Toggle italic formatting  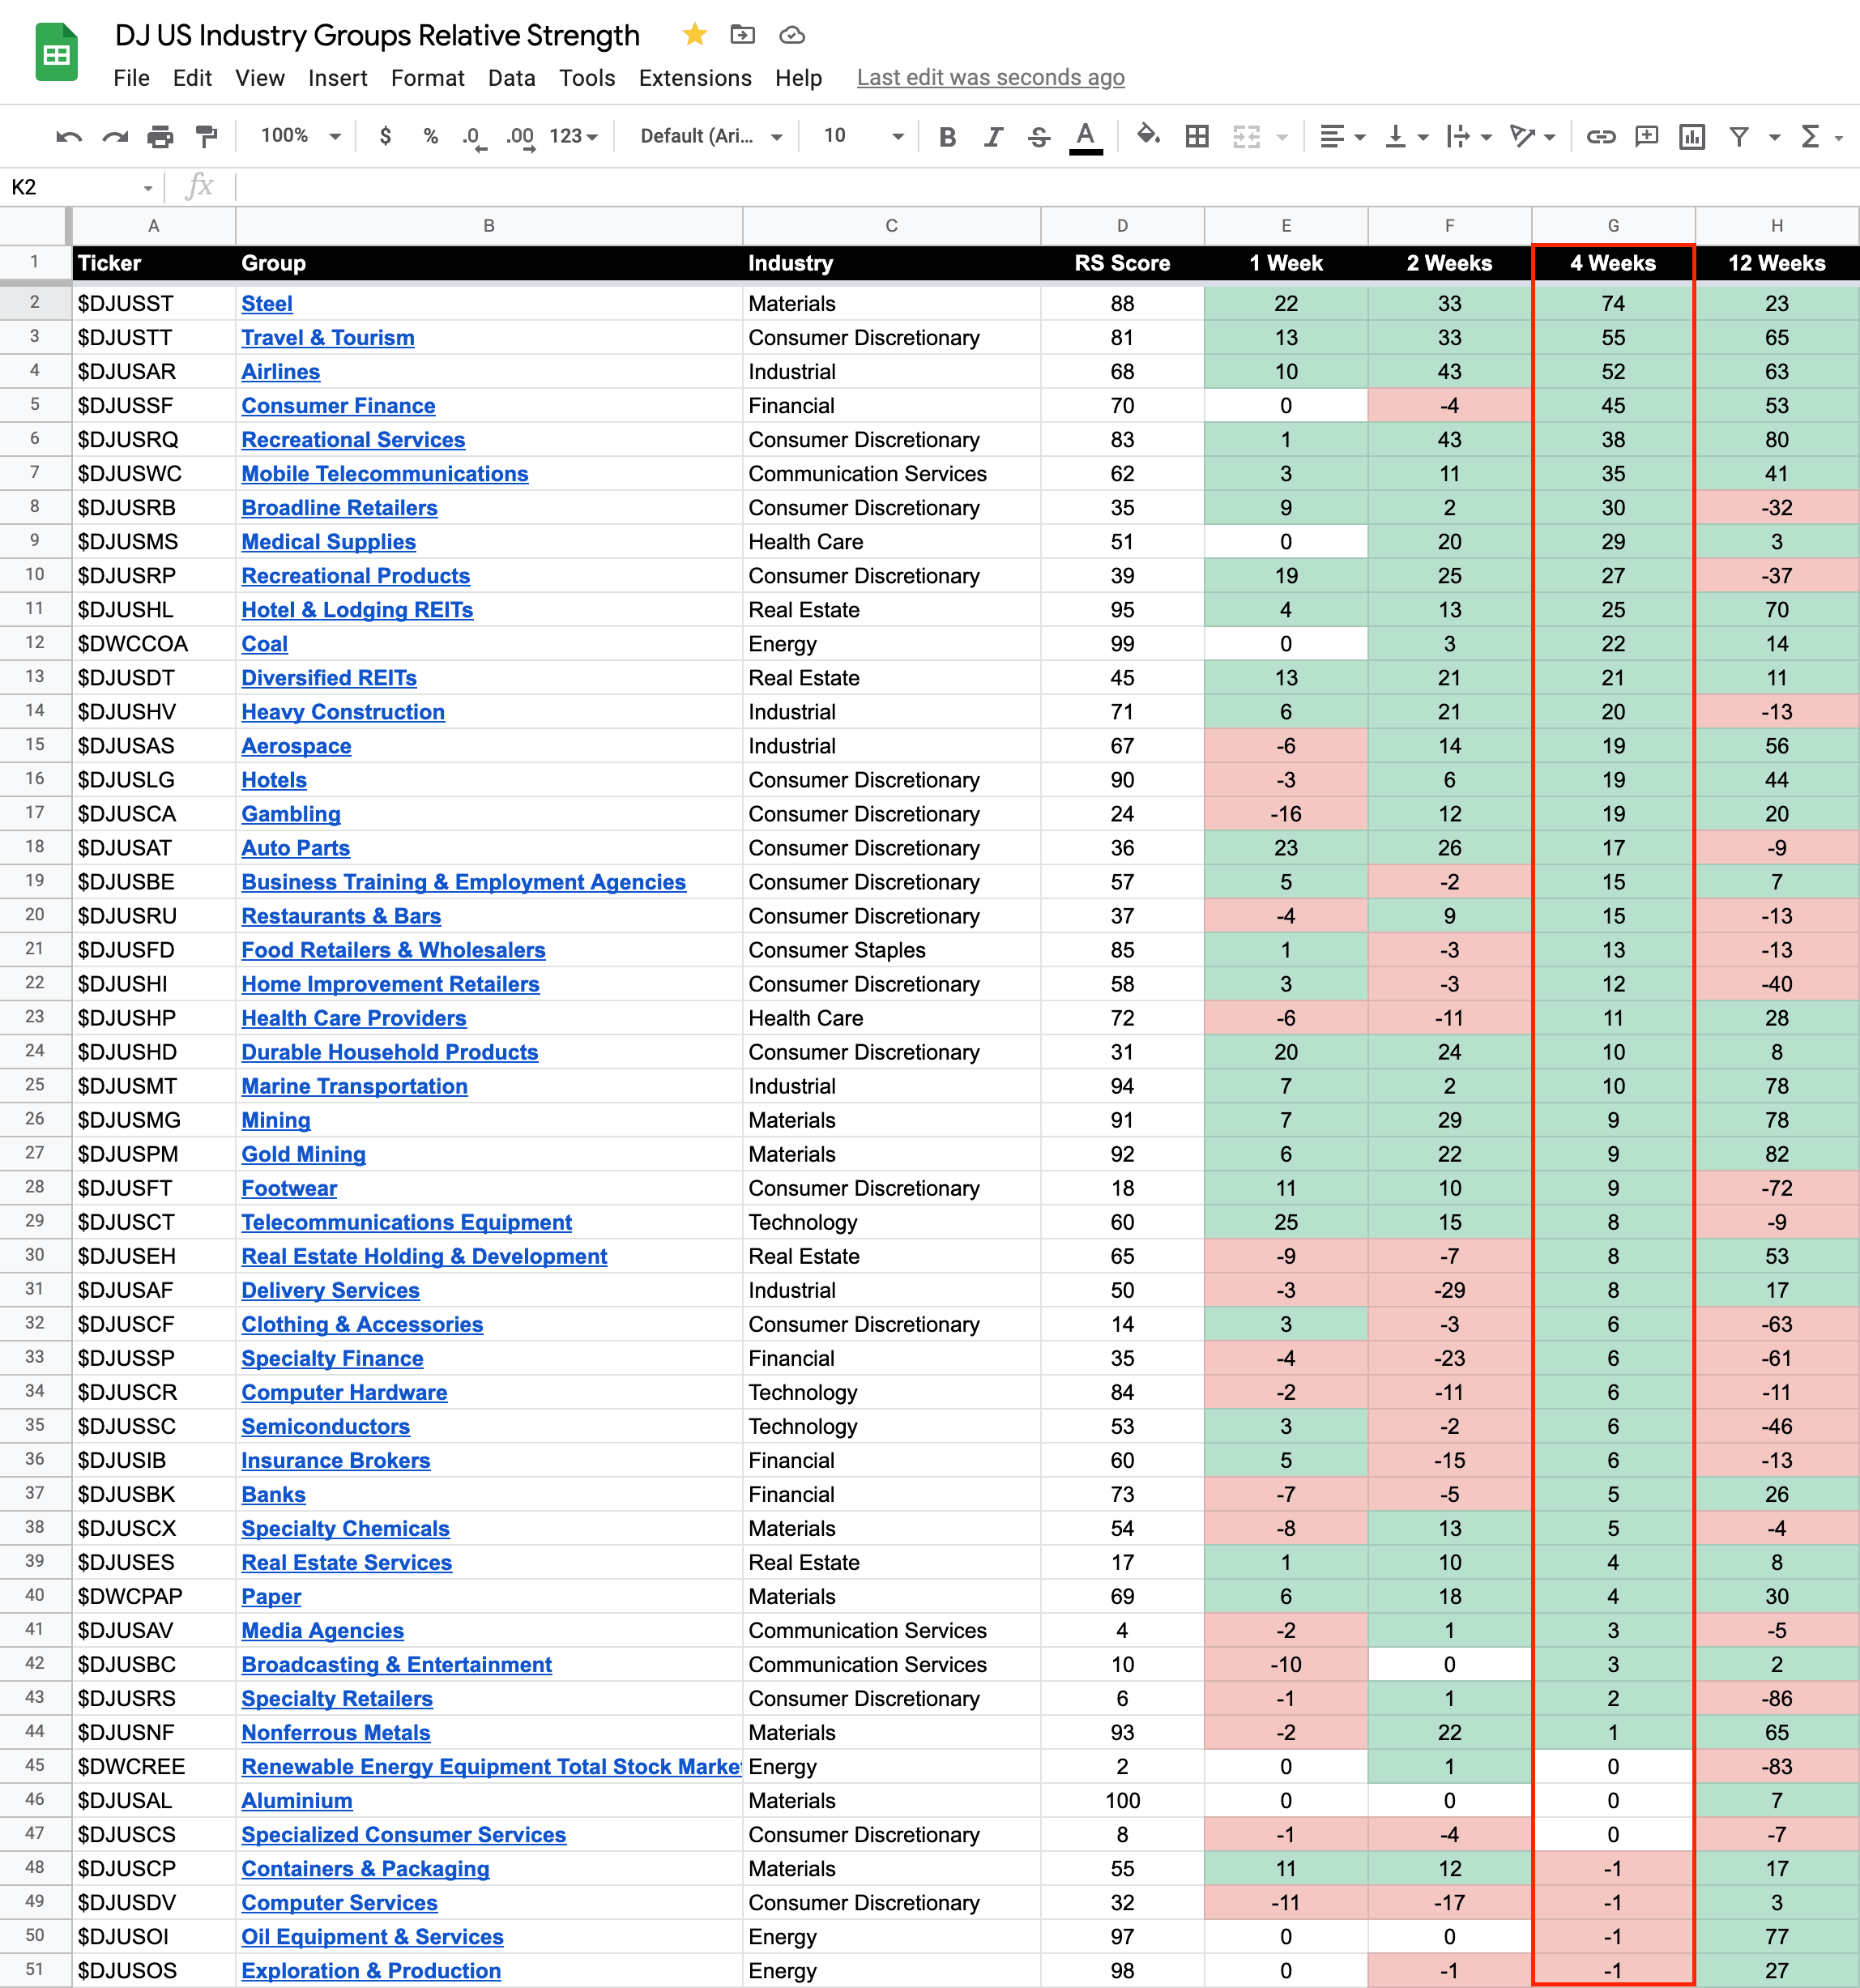click(x=992, y=136)
